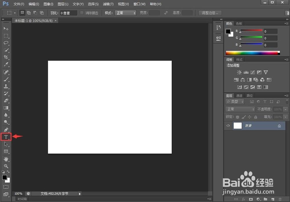Select the Horizontal Type tool
290x202 pixels.
(x=6, y=137)
